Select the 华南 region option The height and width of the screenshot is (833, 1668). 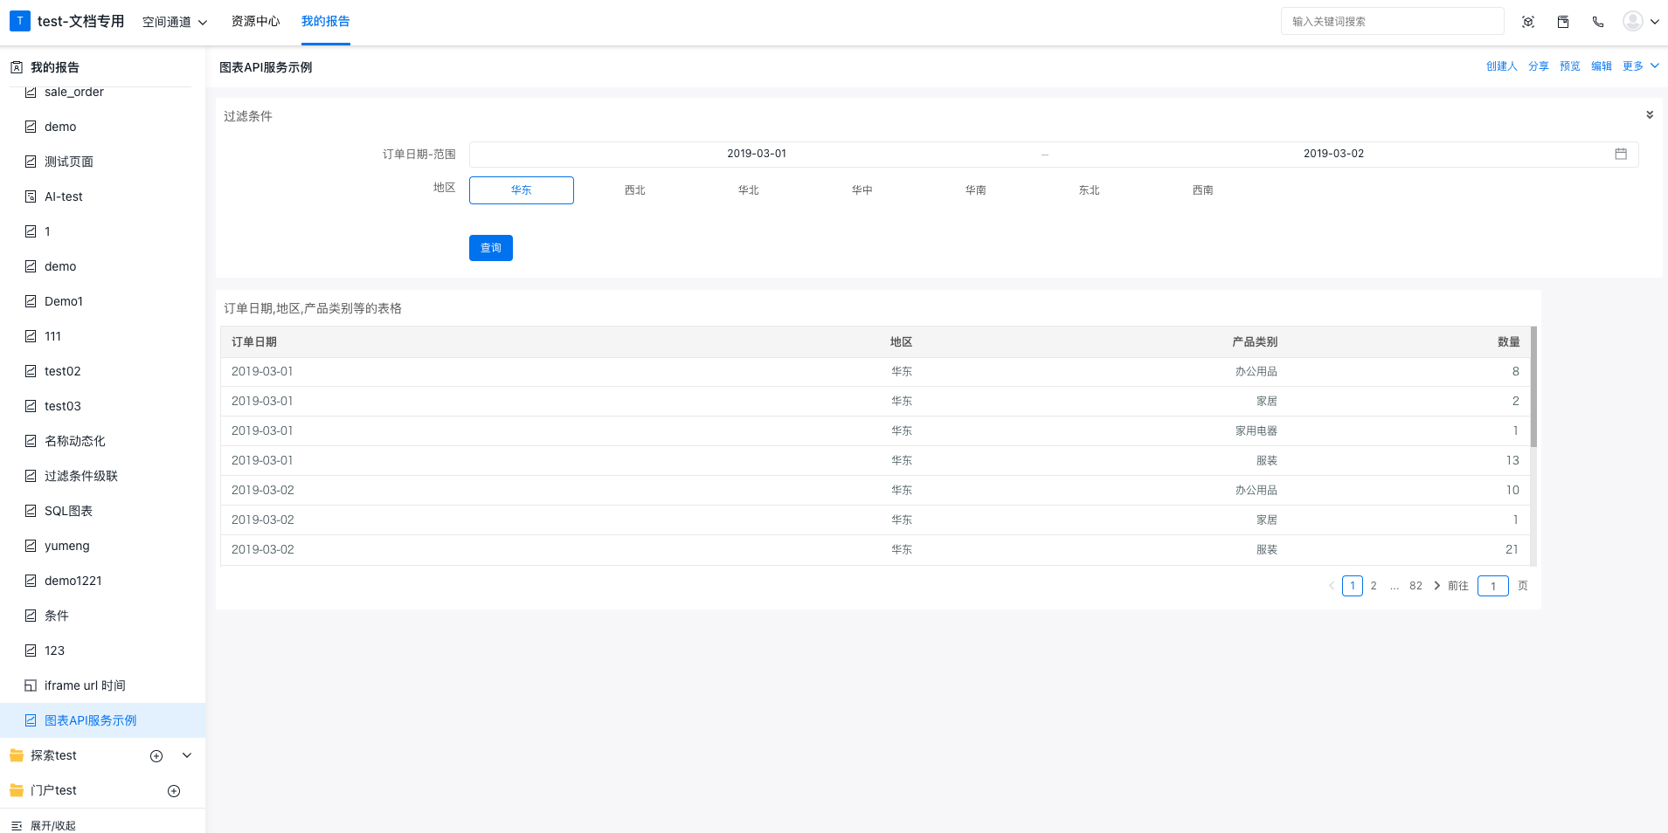coord(976,190)
